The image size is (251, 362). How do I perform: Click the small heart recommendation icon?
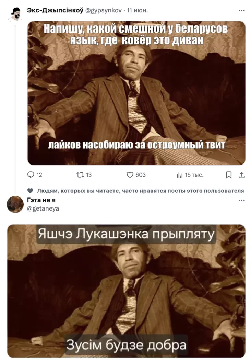tap(30, 191)
